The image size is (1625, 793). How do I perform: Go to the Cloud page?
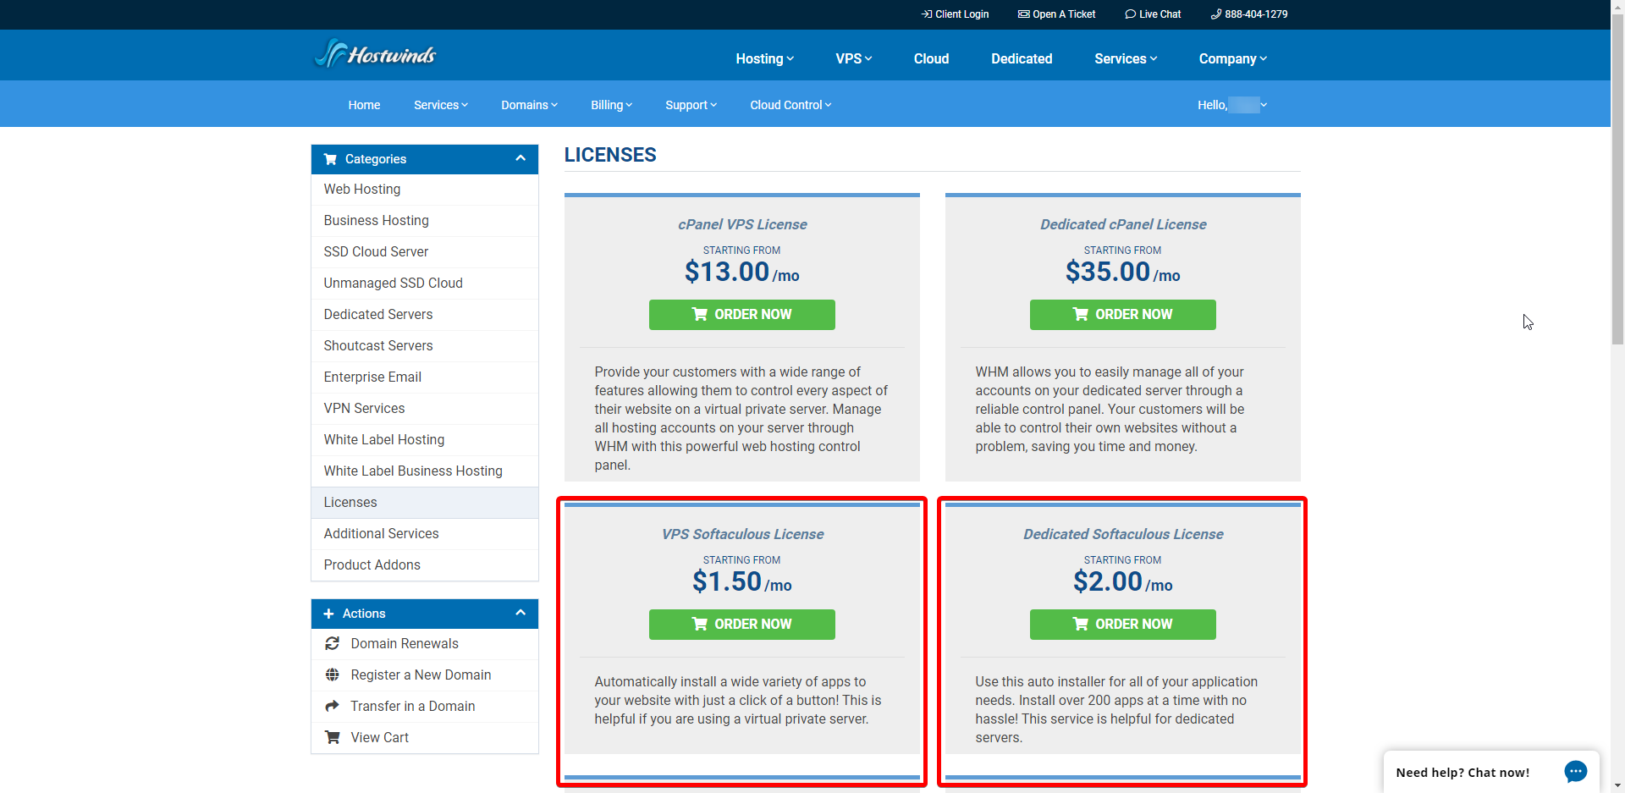[x=931, y=58]
